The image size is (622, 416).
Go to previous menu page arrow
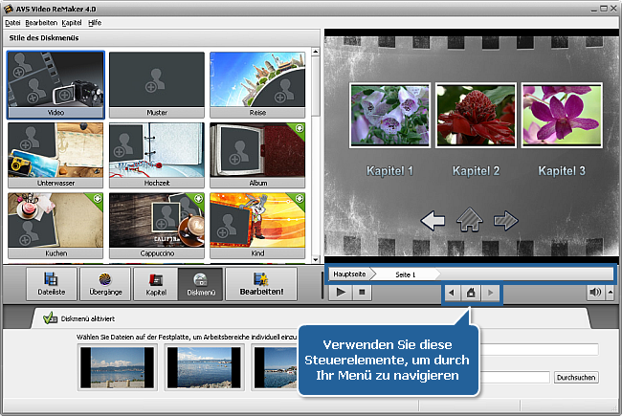(x=452, y=293)
